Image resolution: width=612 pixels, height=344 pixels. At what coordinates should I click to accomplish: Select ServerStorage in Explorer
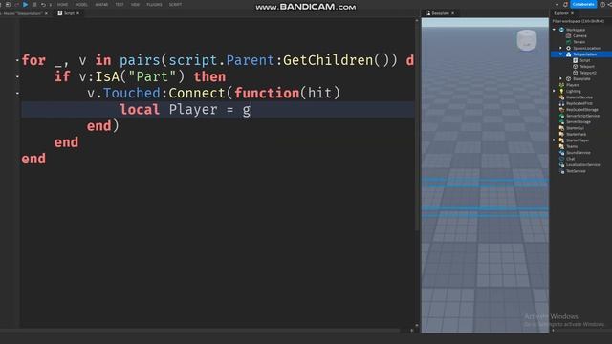coord(579,121)
